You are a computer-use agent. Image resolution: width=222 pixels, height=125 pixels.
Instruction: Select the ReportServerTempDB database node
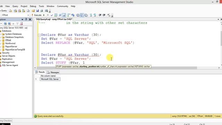[x=15, y=50]
